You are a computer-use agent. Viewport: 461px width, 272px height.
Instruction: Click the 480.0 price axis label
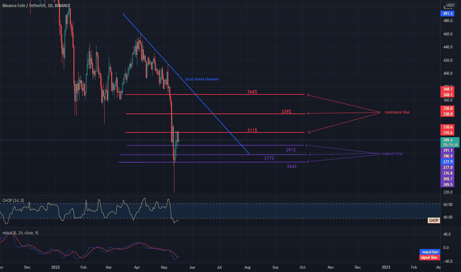pyautogui.click(x=448, y=21)
